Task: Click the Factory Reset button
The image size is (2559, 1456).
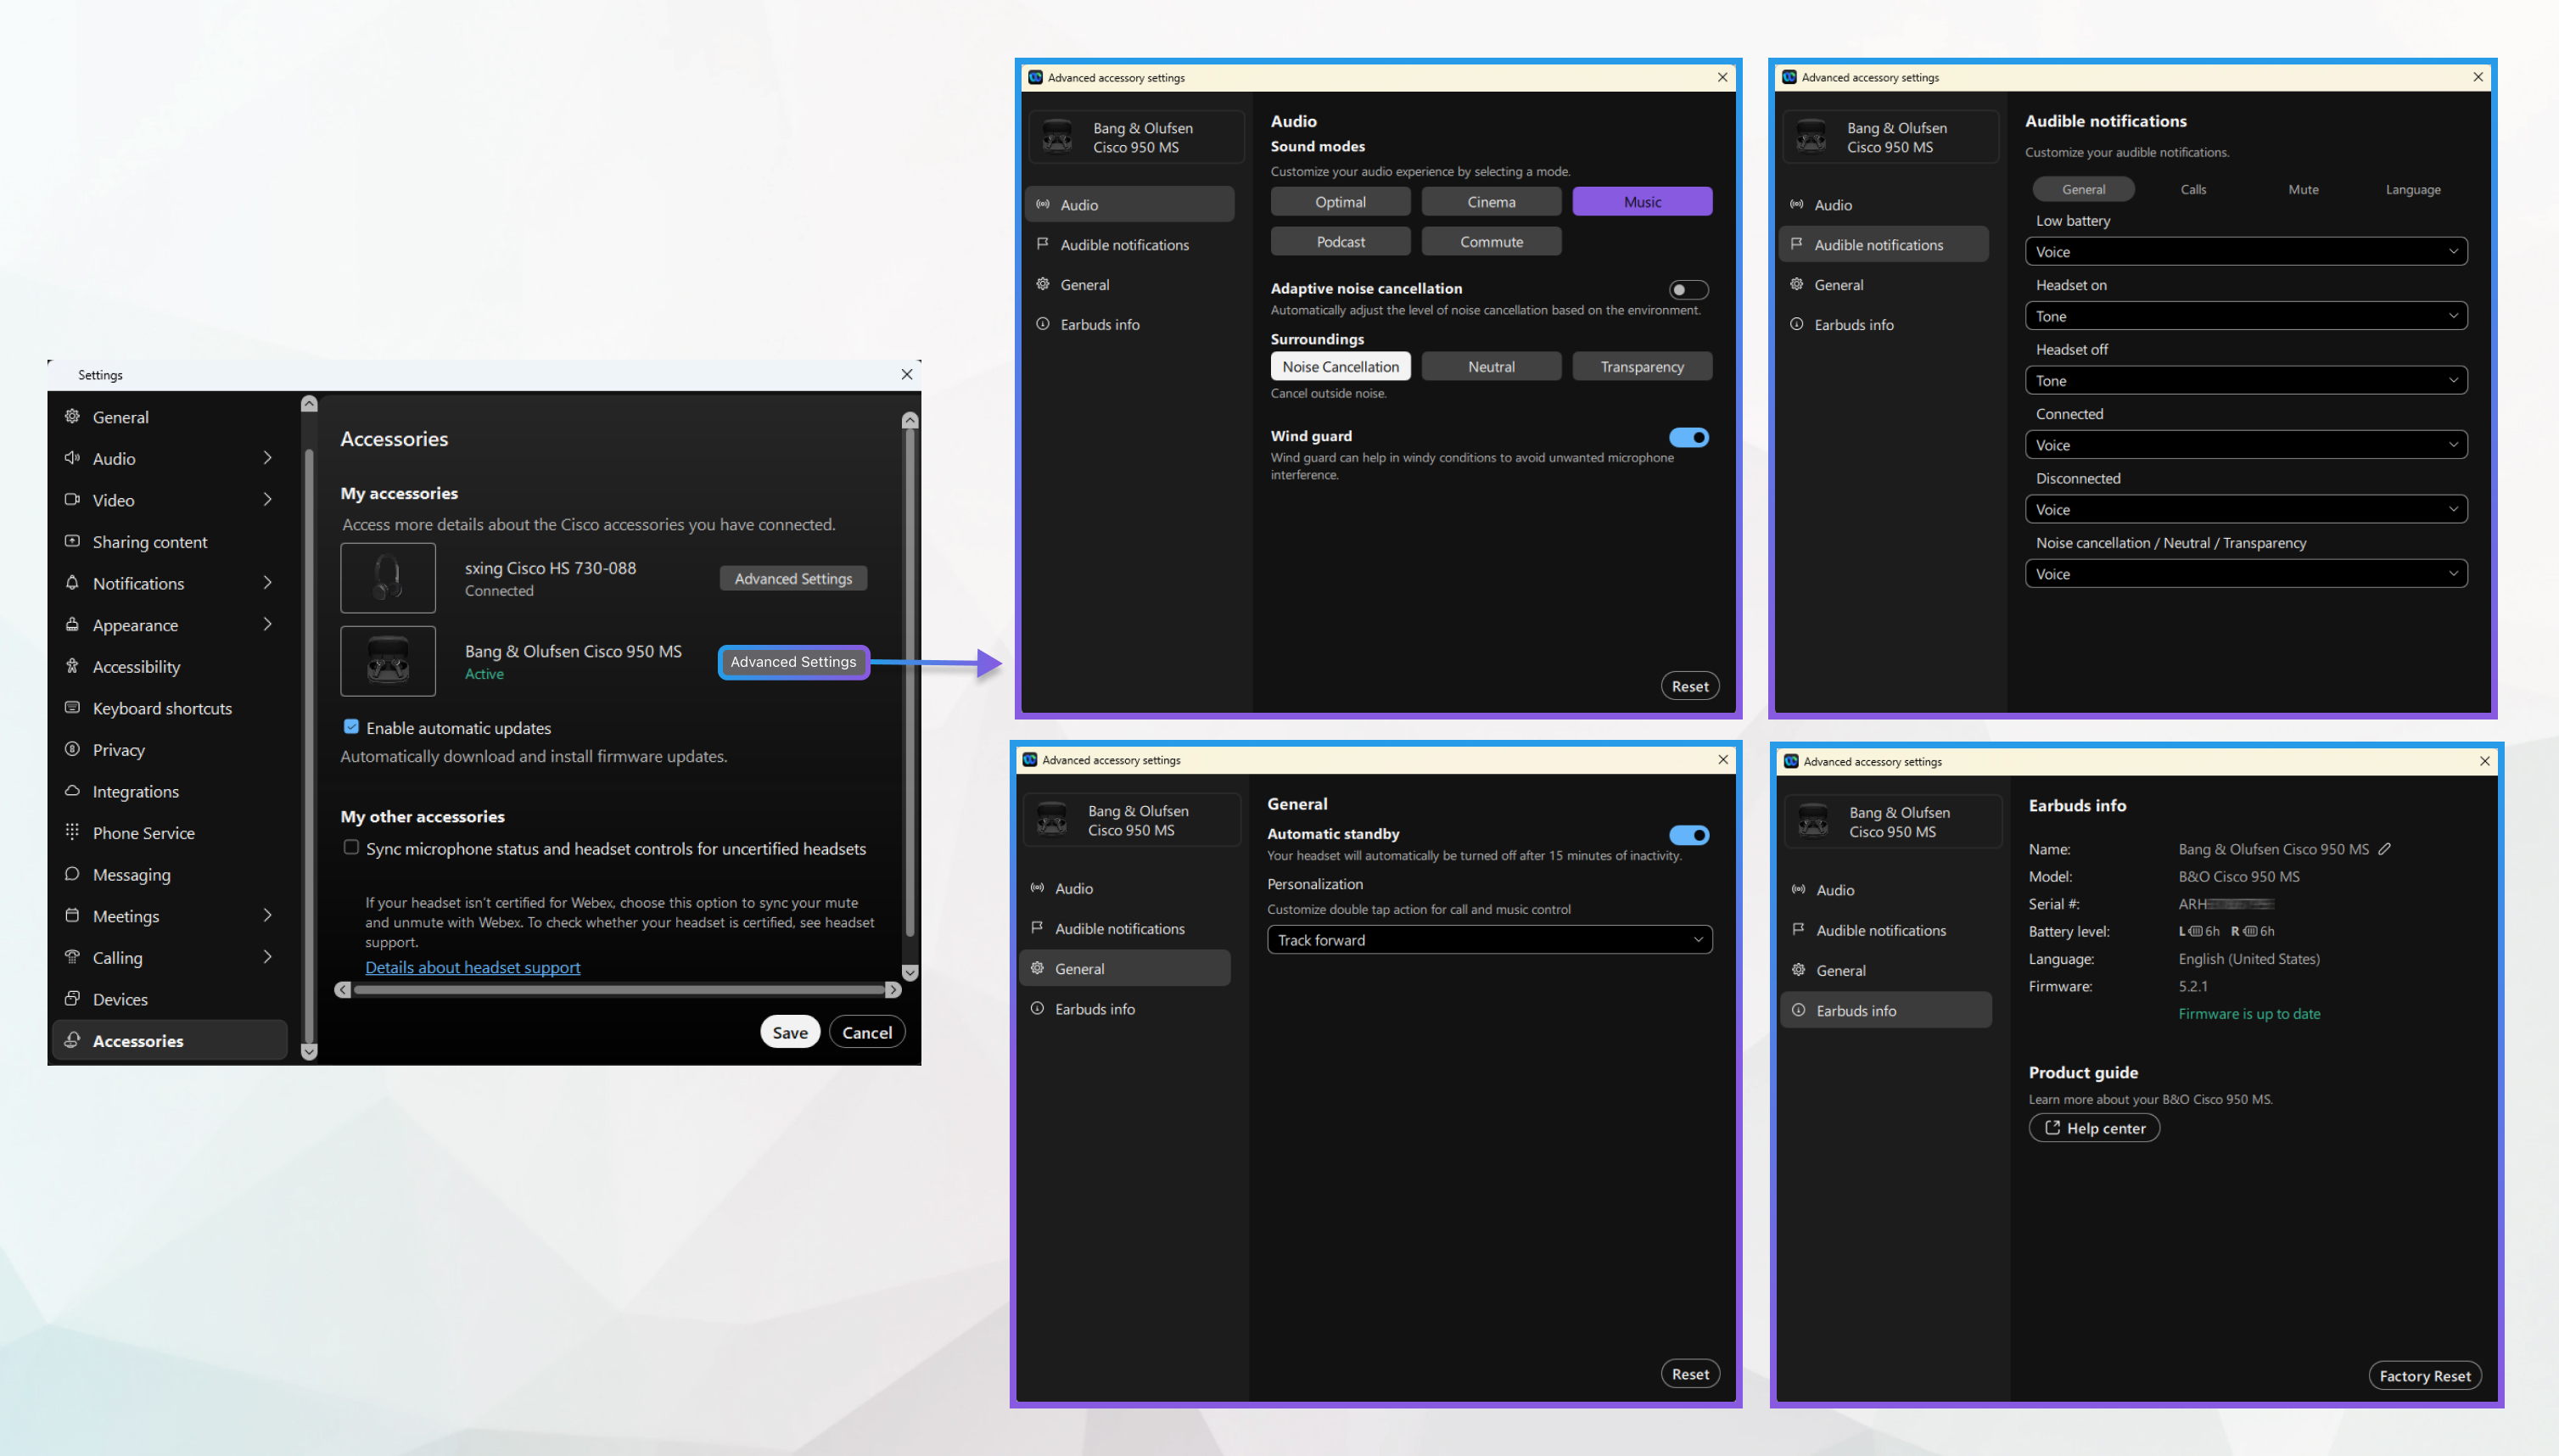Action: (2425, 1376)
